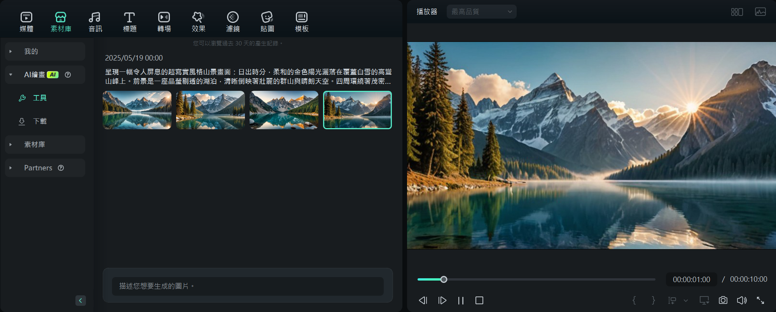The image size is (776, 312).
Task: Stop the preview playback
Action: 479,300
